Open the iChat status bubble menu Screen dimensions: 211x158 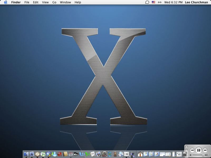click(147, 2)
